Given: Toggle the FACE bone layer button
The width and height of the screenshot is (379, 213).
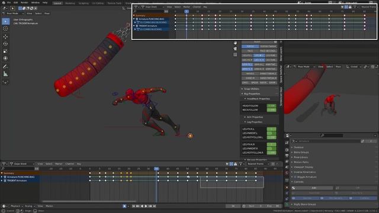Looking at the screenshot, I should (x=250, y=51).
